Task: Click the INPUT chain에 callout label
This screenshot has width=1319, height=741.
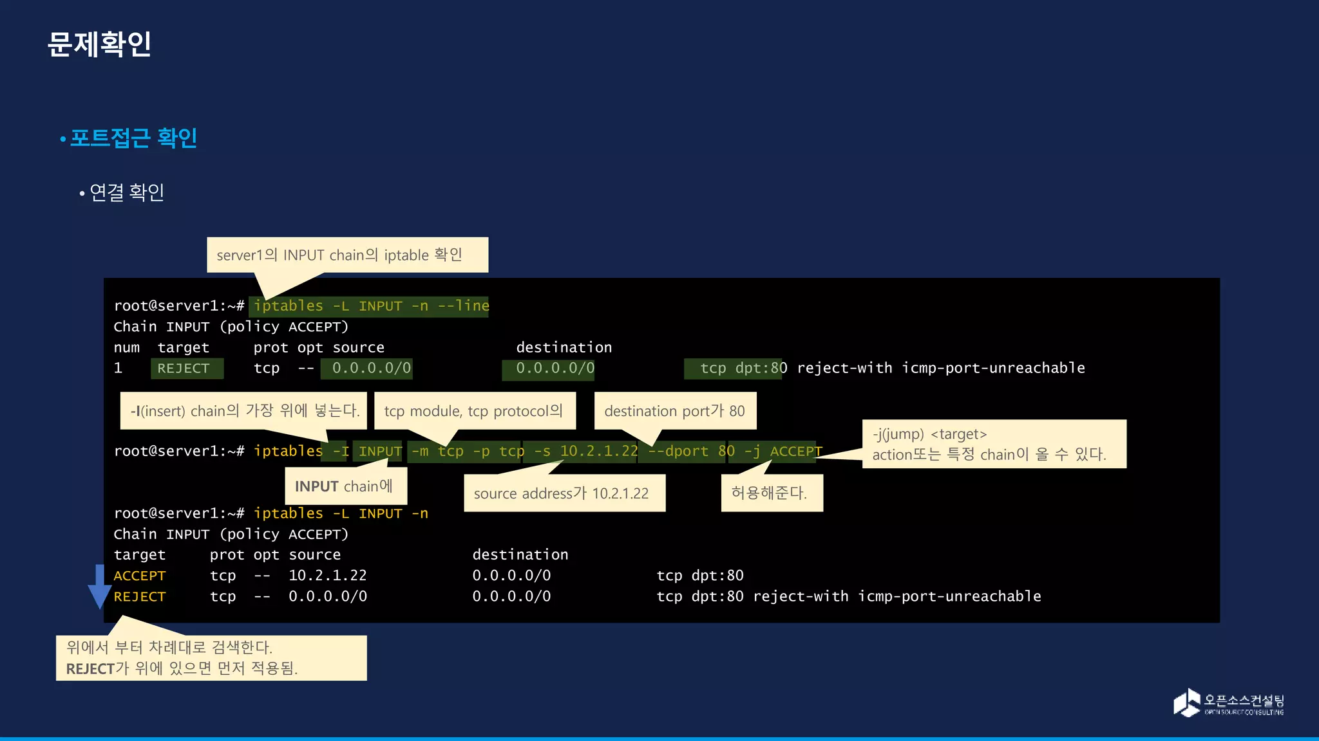Action: (x=345, y=486)
